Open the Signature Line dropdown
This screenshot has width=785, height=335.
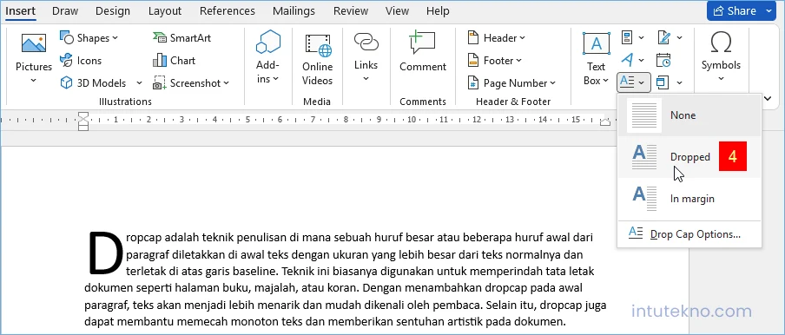[670, 37]
